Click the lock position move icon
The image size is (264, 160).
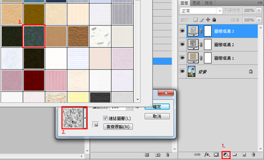pyautogui.click(x=208, y=20)
